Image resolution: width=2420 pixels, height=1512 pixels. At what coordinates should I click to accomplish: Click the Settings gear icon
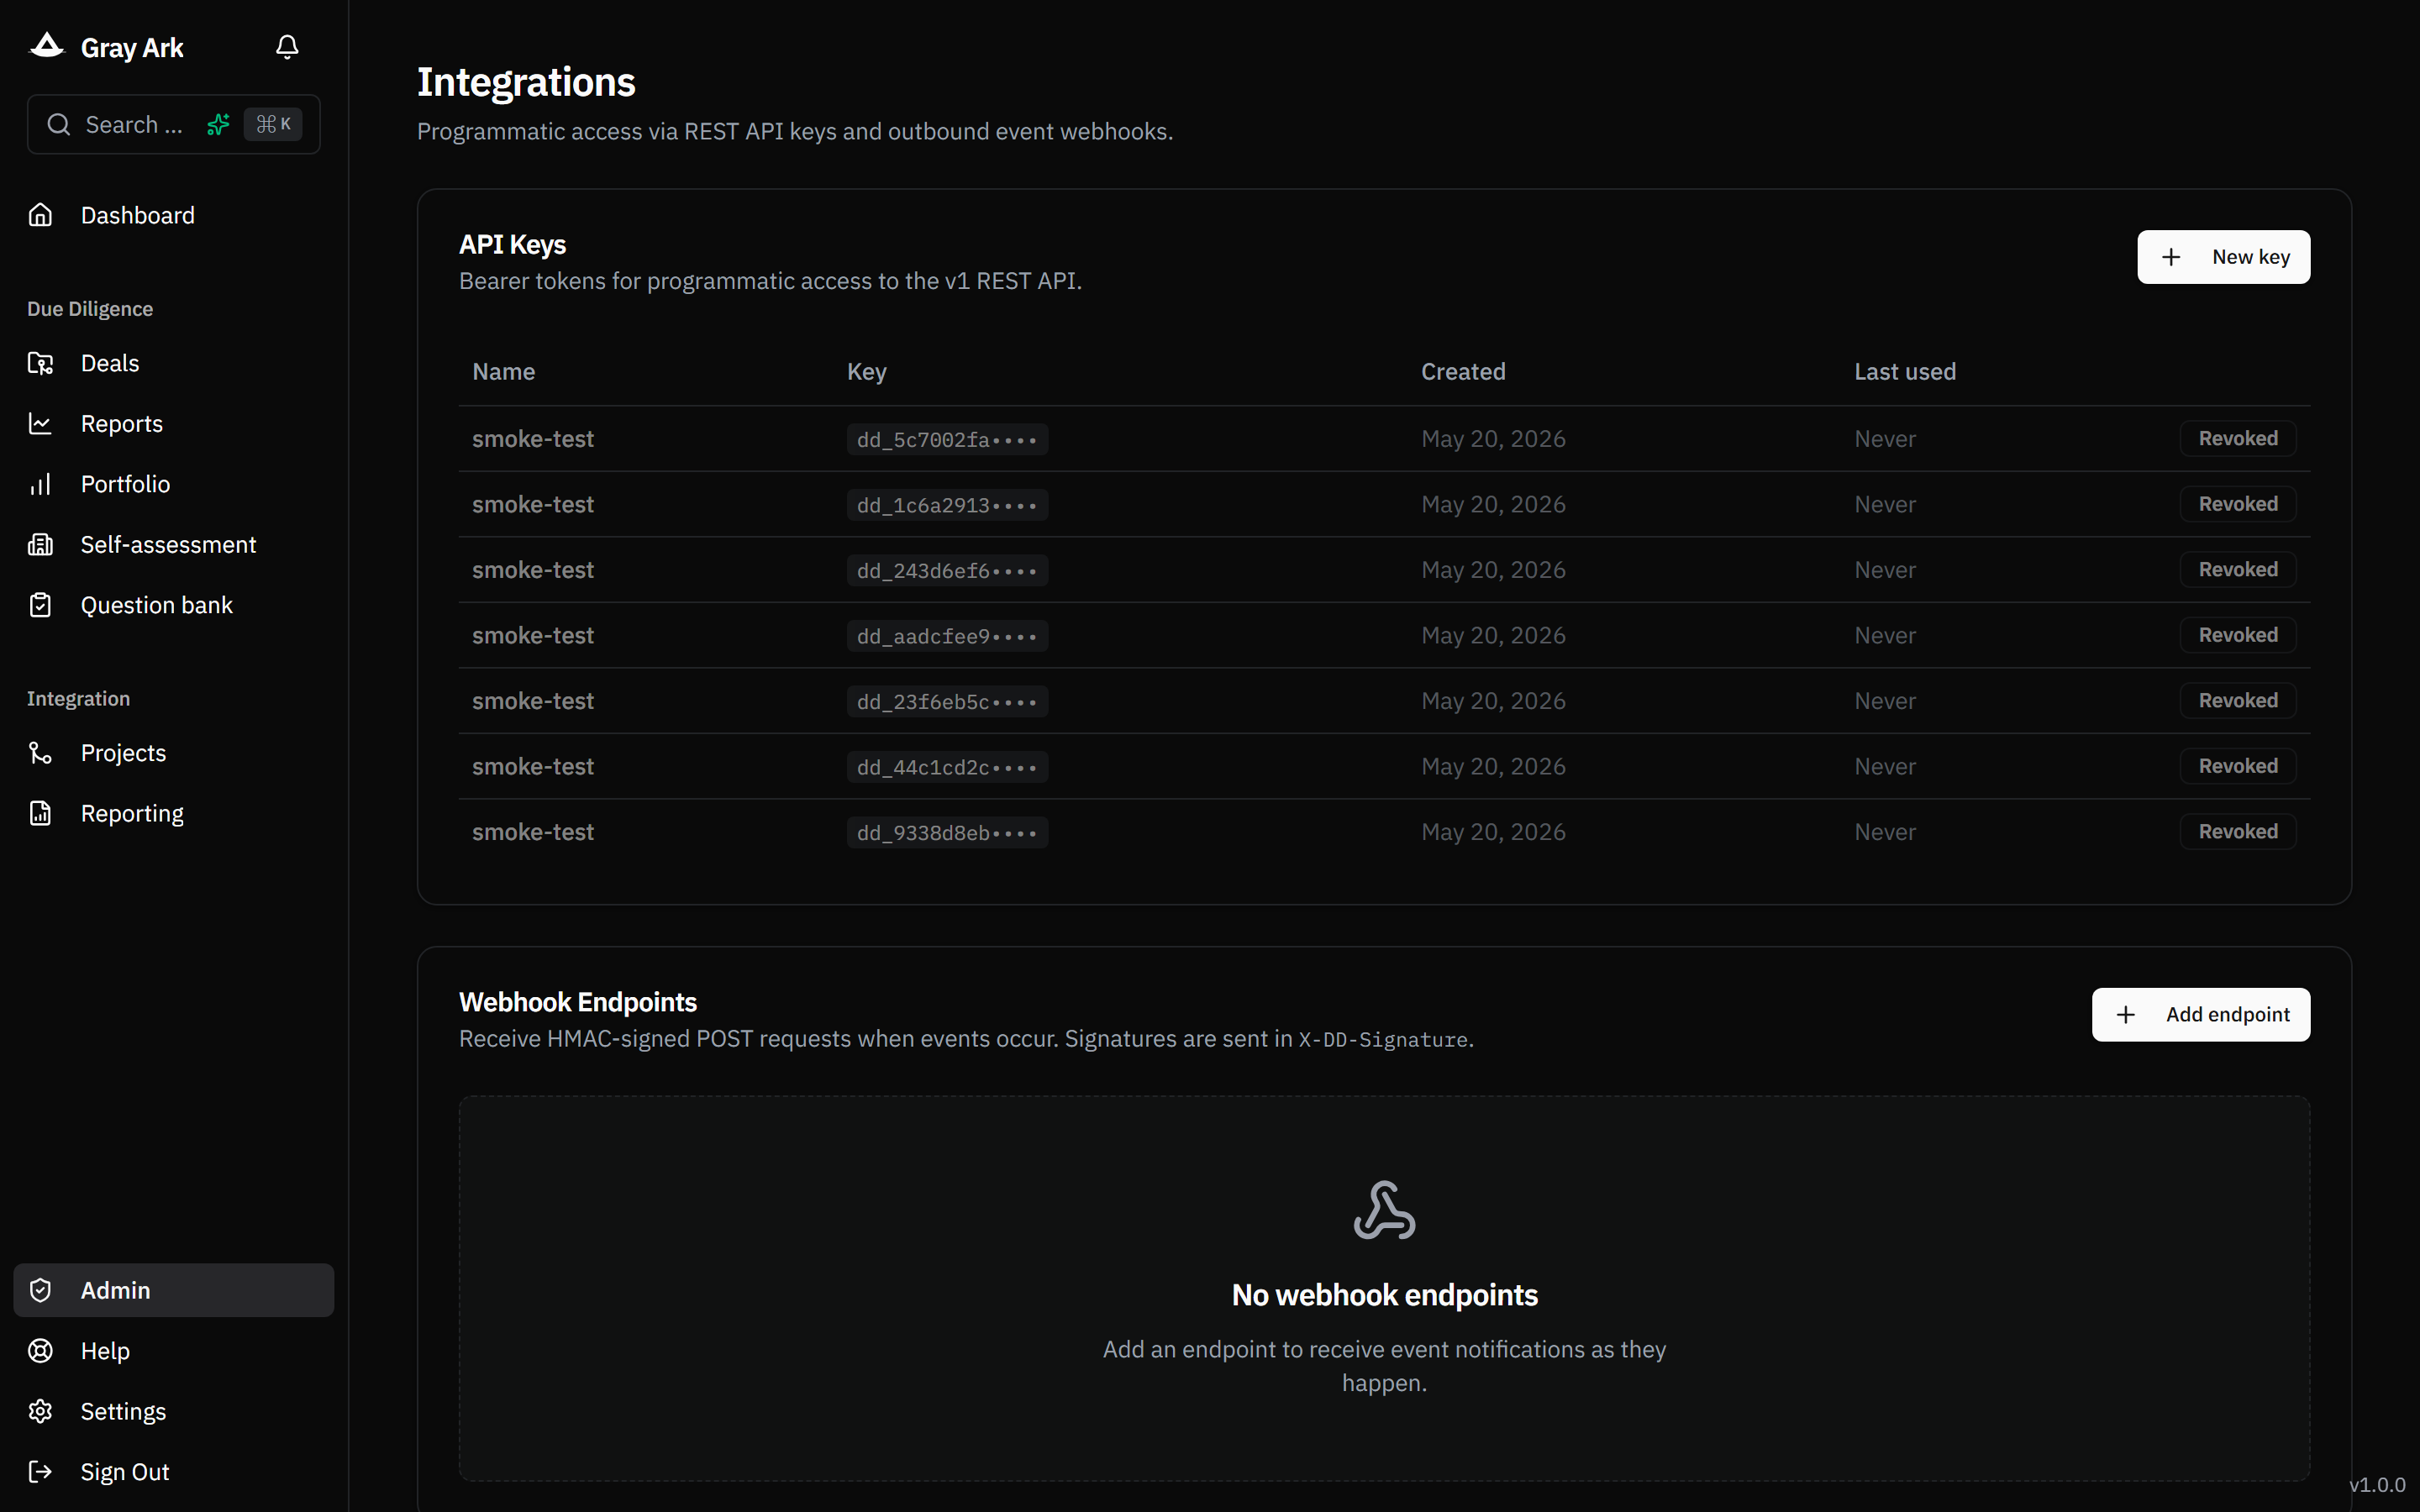40,1411
